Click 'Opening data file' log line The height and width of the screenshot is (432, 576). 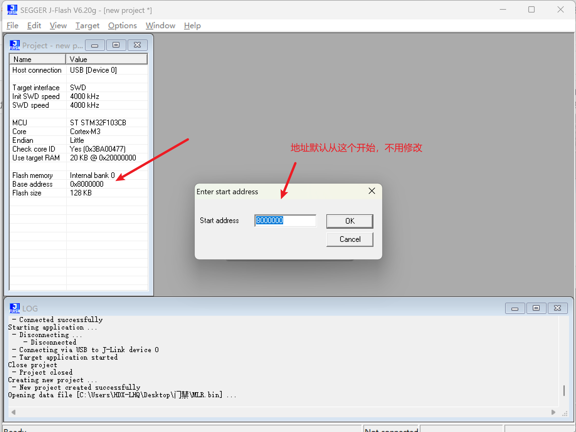122,395
